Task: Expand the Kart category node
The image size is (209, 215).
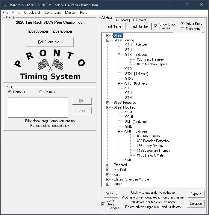Action: tap(108, 175)
